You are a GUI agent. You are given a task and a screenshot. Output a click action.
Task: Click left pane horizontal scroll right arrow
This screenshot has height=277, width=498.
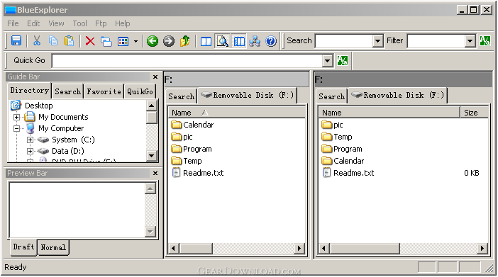[x=299, y=249]
